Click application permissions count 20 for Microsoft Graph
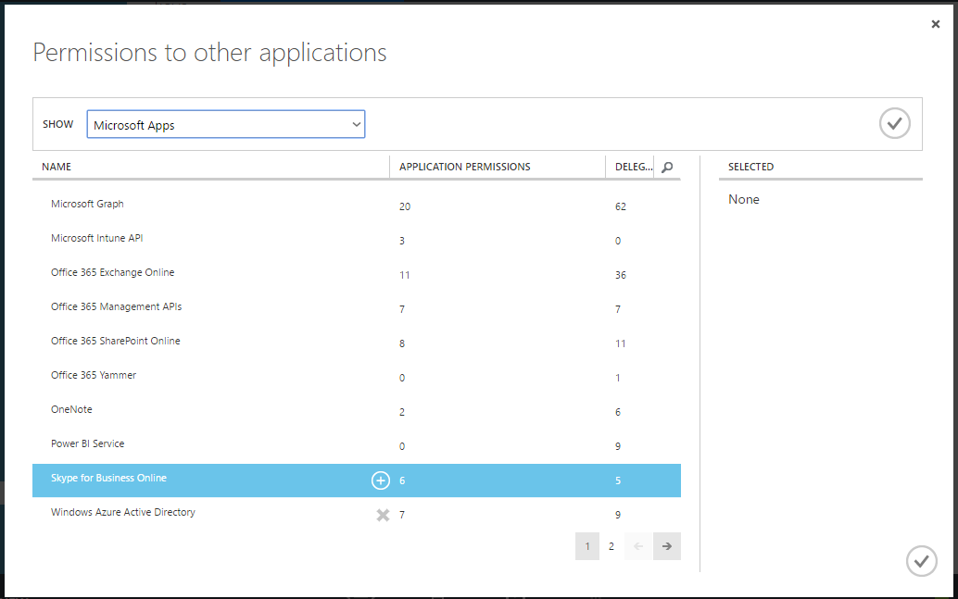The width and height of the screenshot is (958, 599). (x=405, y=206)
